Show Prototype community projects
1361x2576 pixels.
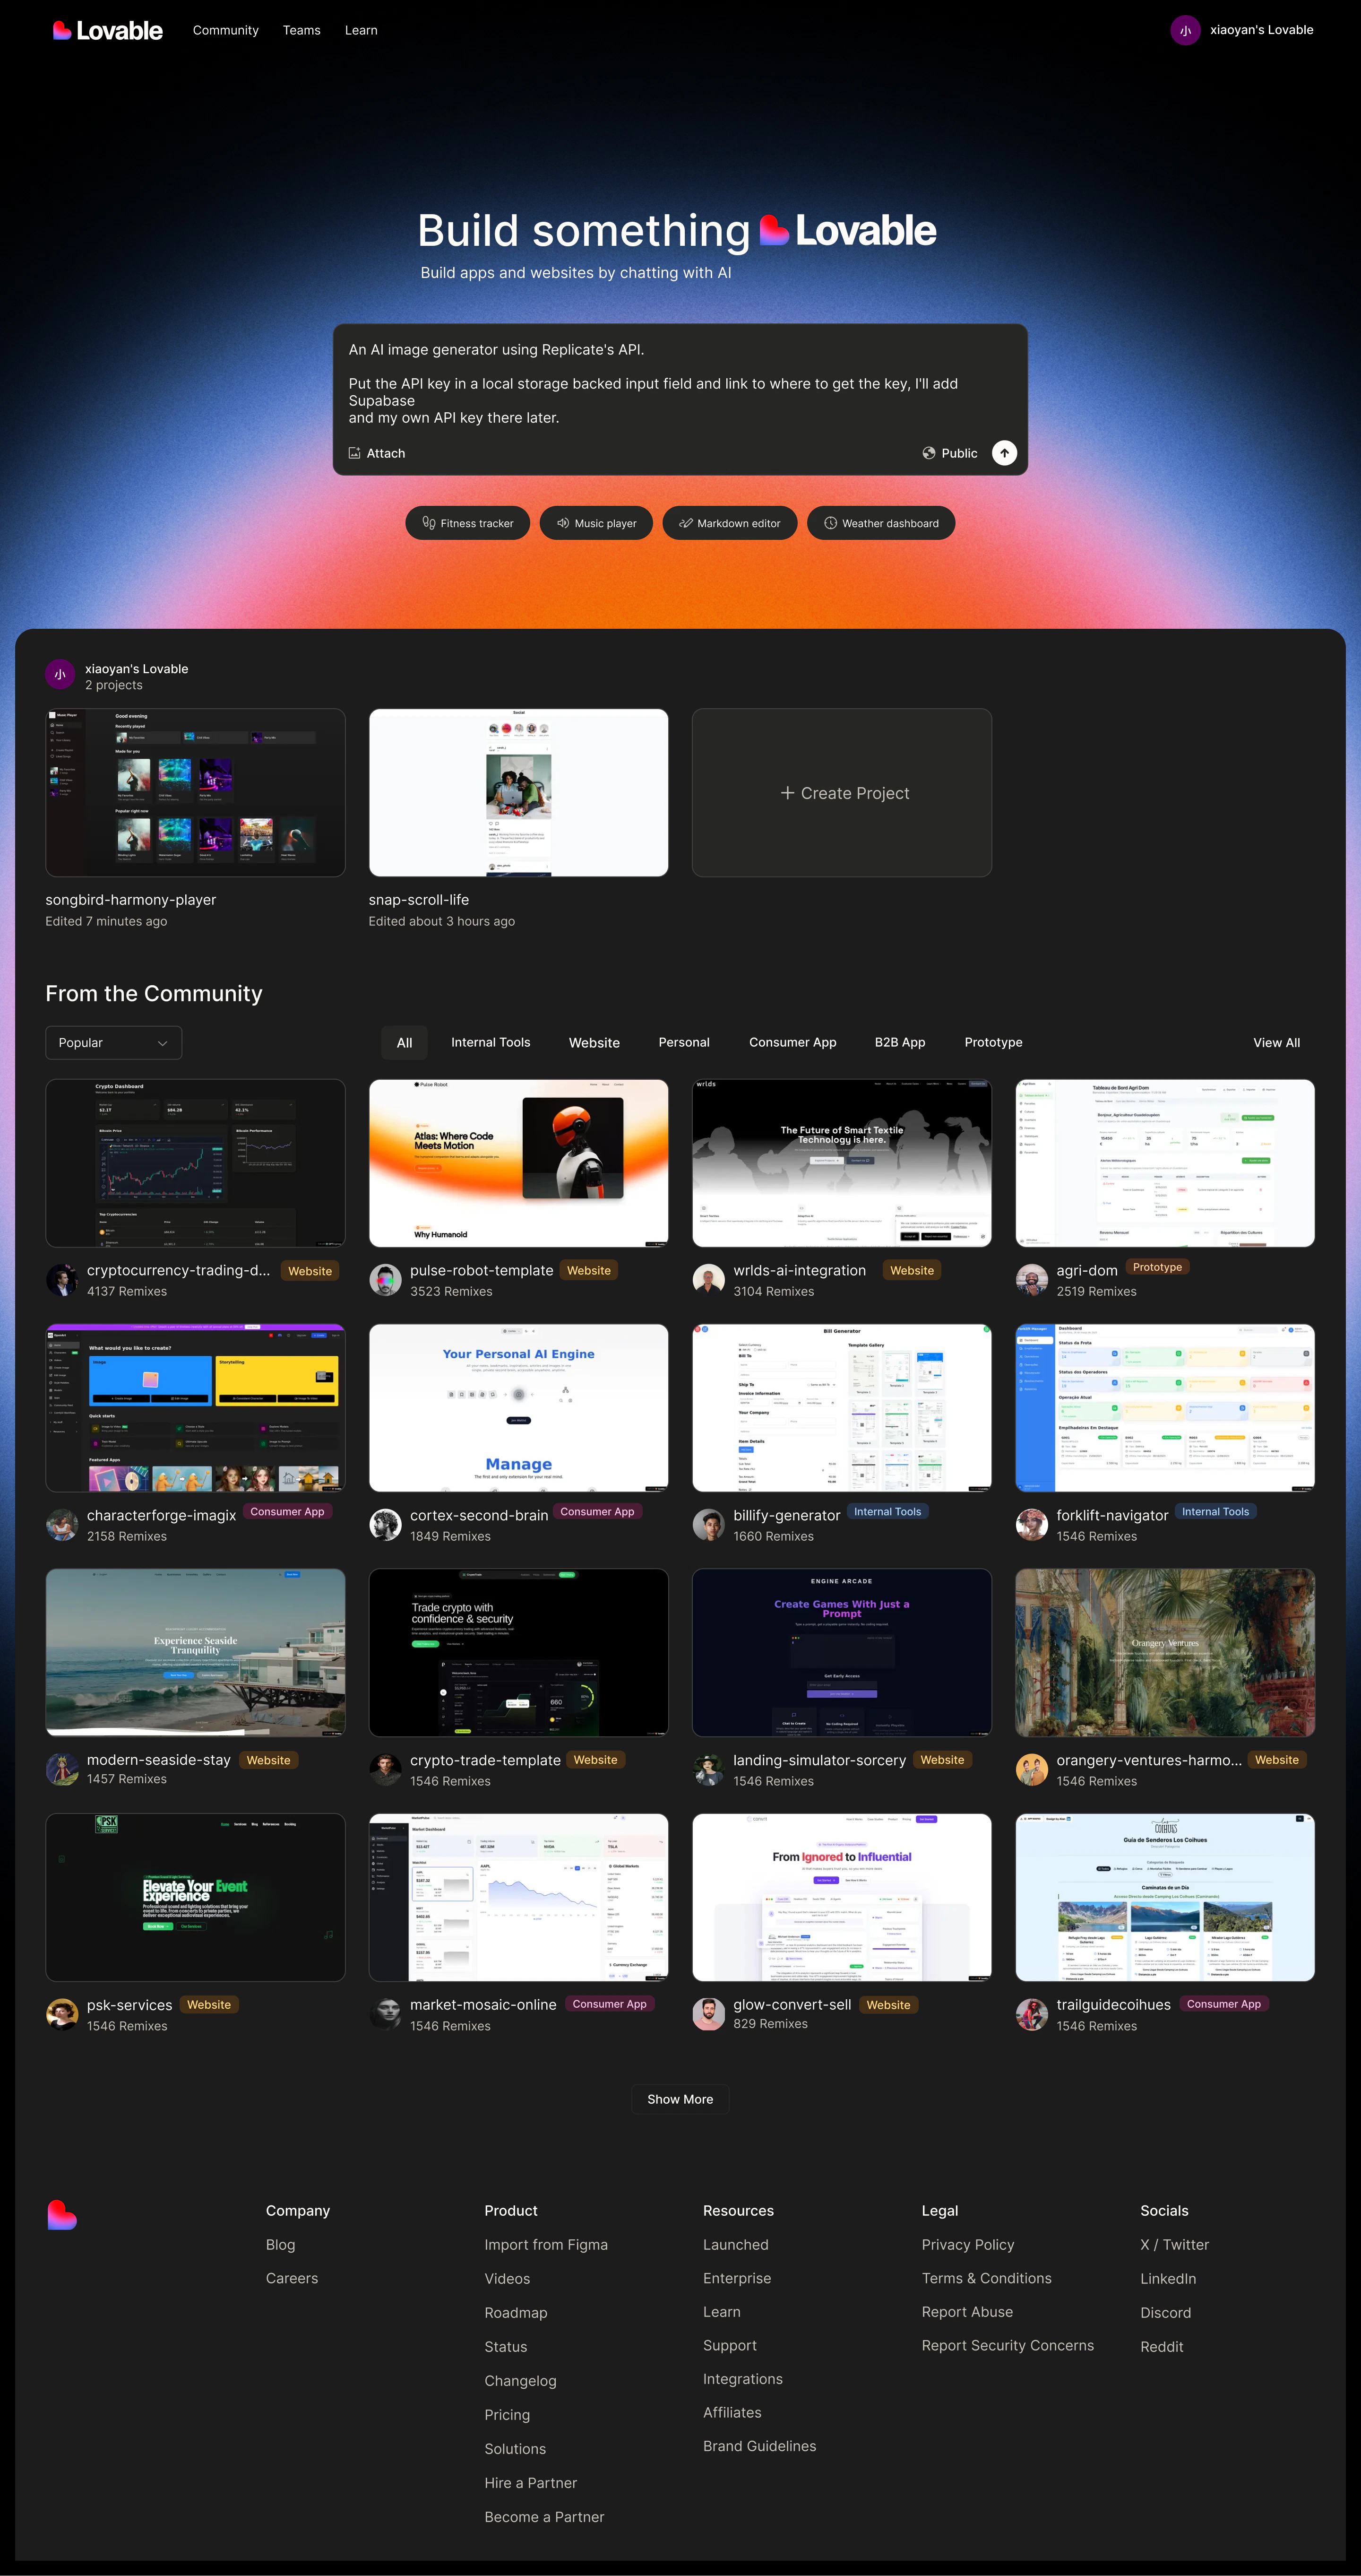(x=993, y=1042)
